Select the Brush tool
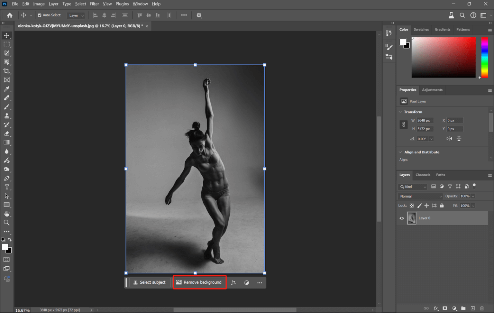This screenshot has width=494, height=313. tap(6, 107)
